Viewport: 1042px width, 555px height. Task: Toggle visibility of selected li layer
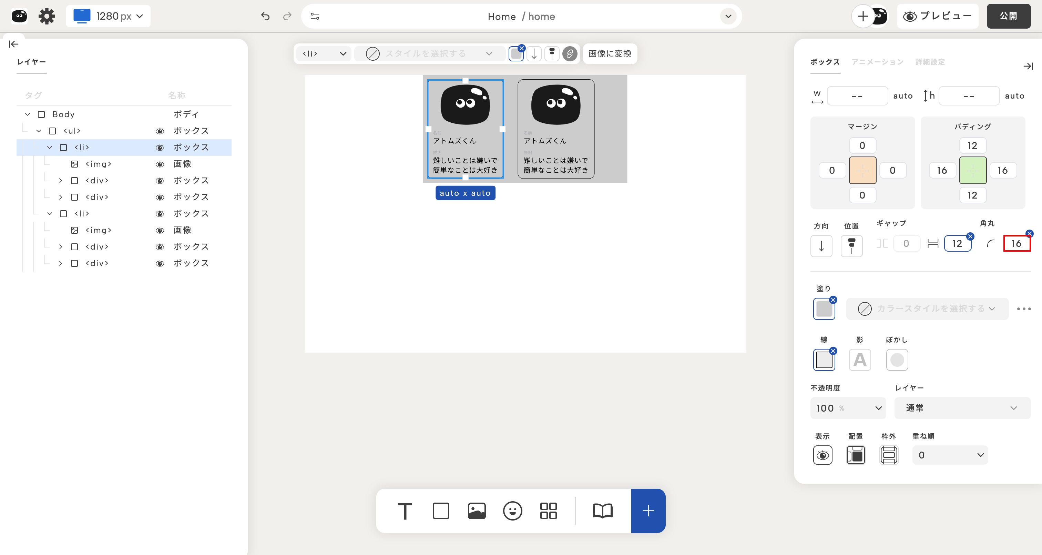coord(160,147)
